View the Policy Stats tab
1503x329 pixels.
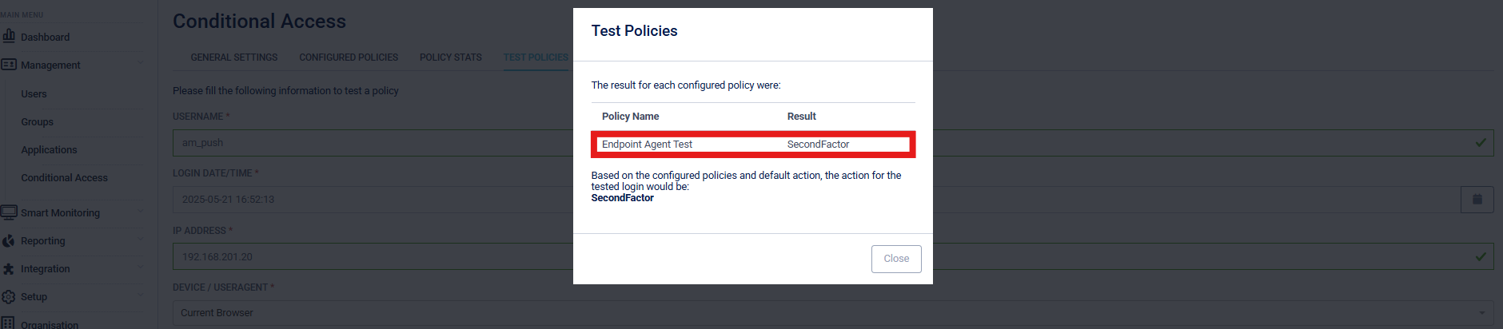pos(450,57)
